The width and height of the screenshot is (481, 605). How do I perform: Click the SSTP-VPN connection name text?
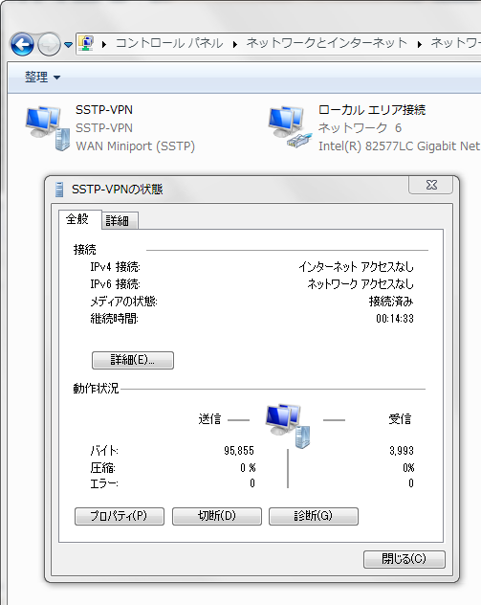[104, 109]
